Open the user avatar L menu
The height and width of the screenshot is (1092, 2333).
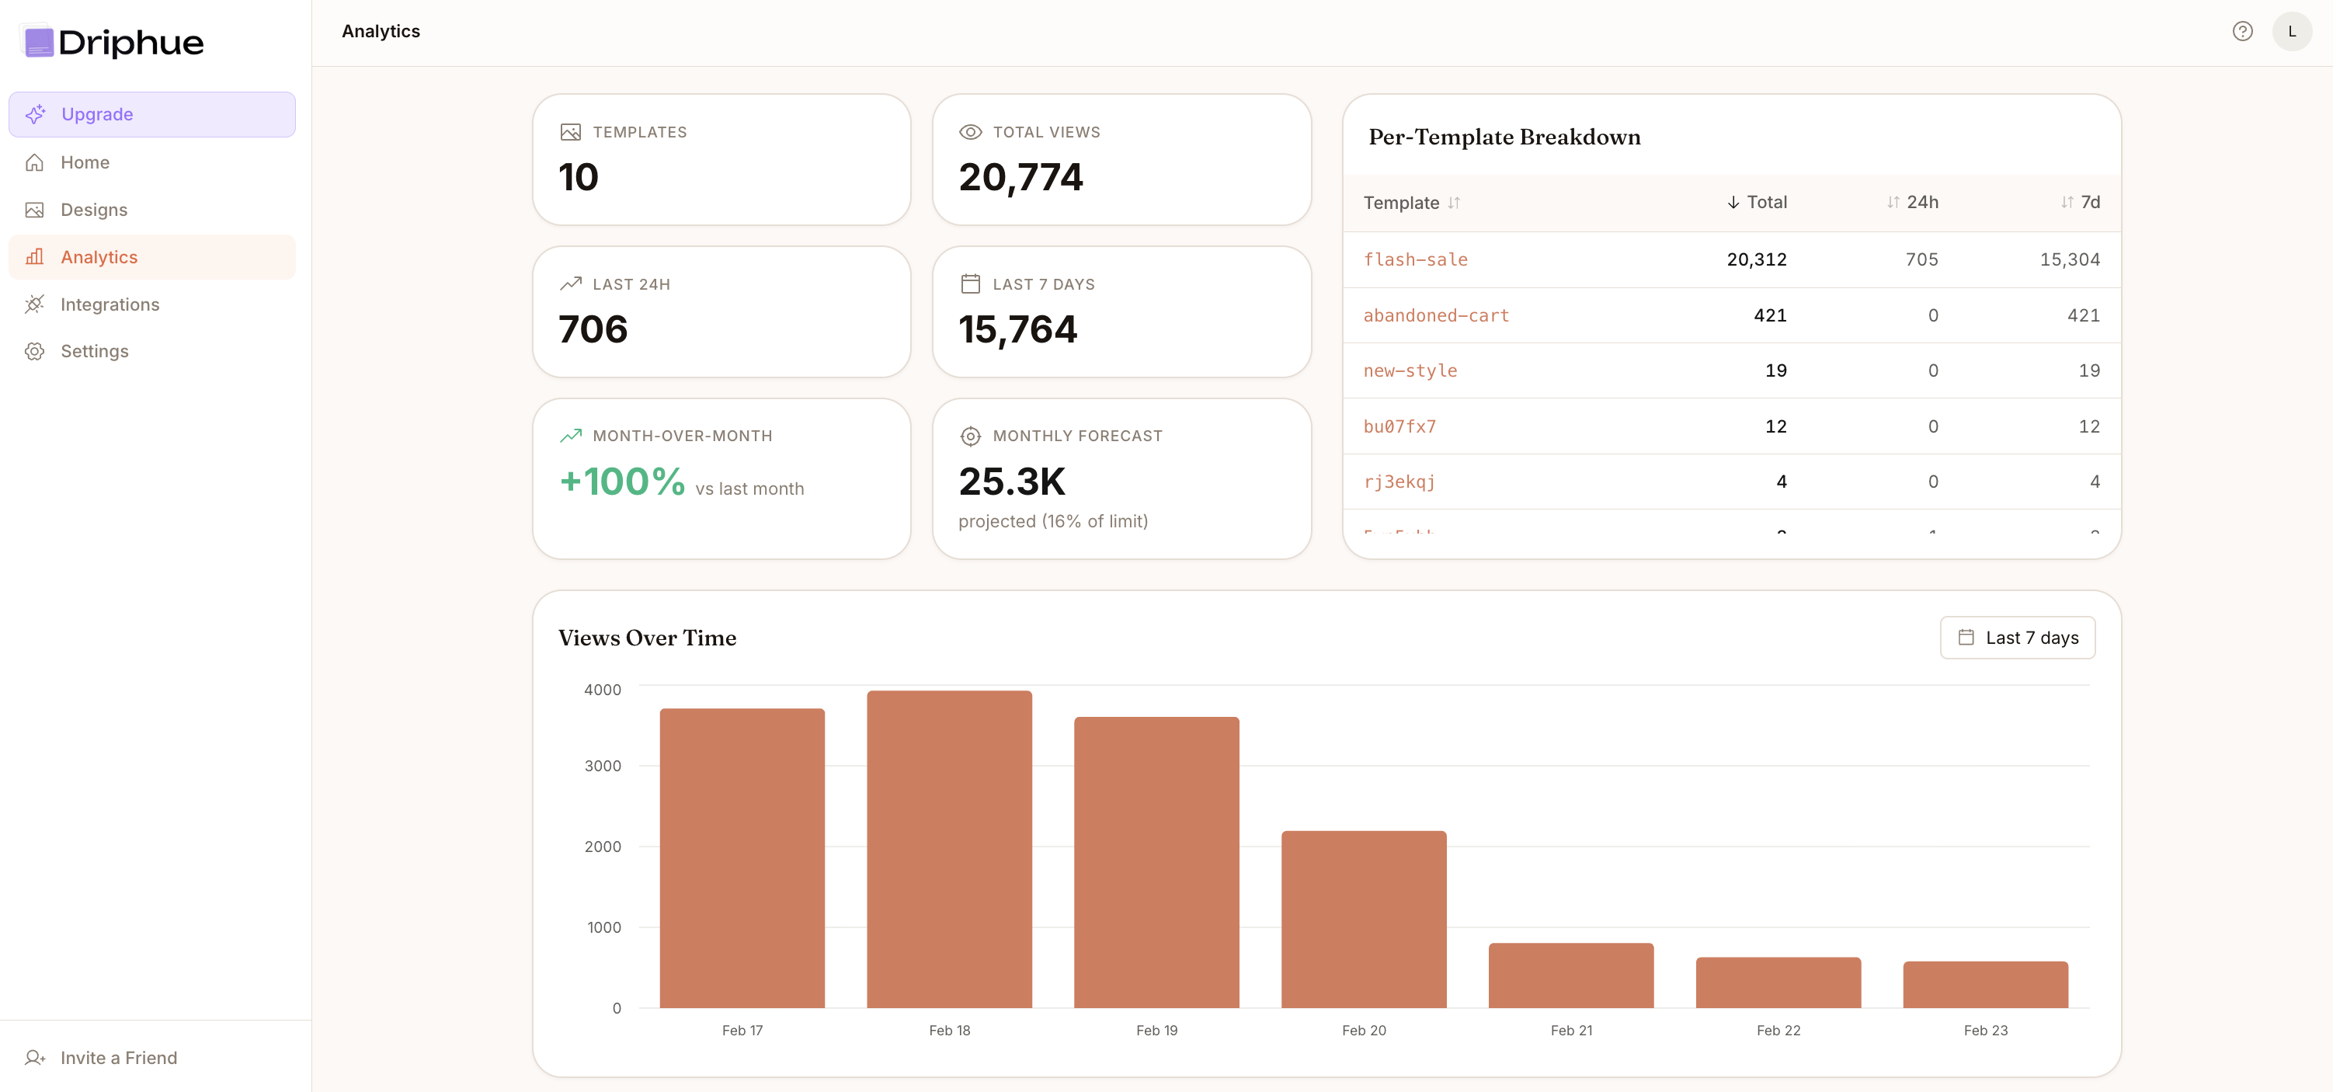click(x=2291, y=32)
